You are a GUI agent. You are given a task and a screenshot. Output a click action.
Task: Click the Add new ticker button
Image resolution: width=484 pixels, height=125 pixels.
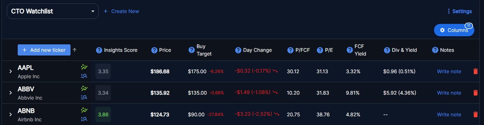[x=44, y=50]
